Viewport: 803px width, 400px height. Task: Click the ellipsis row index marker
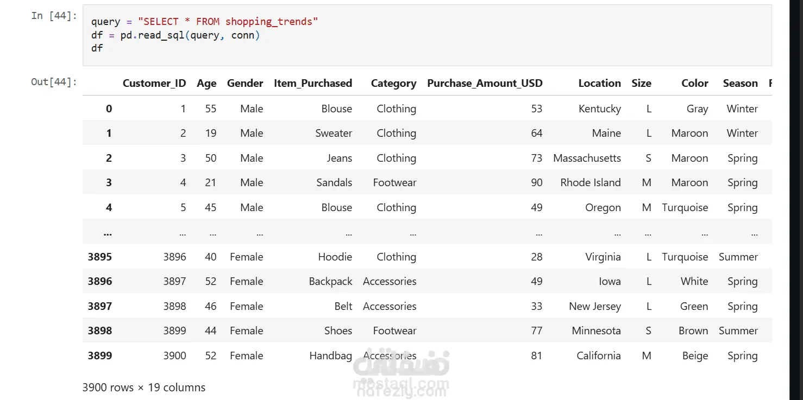point(108,232)
